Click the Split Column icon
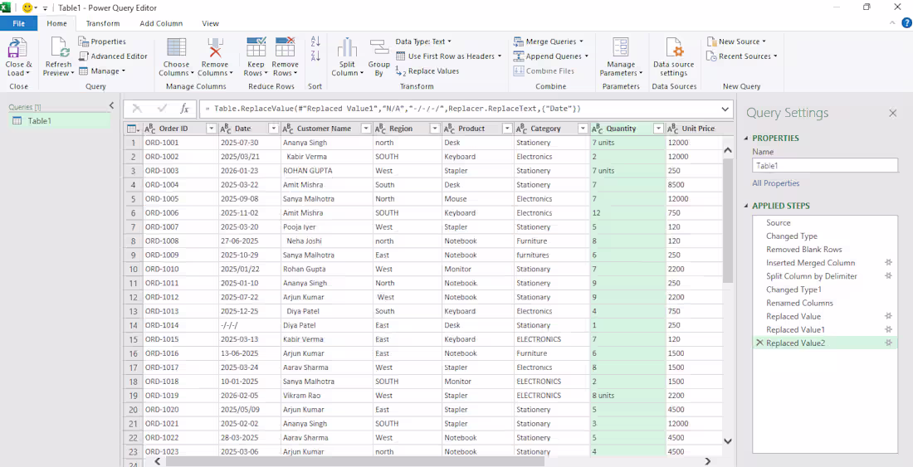 click(x=347, y=47)
